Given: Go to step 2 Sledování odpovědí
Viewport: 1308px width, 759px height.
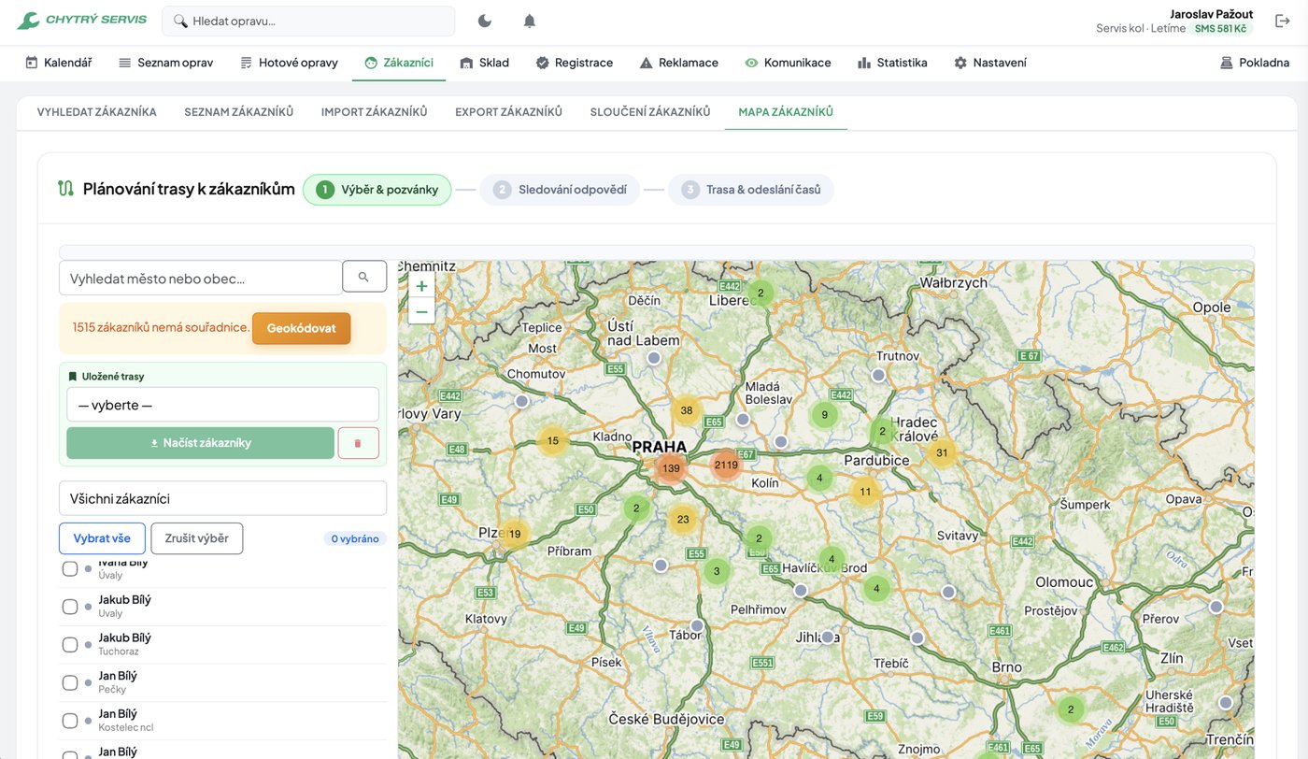Looking at the screenshot, I should pos(560,190).
